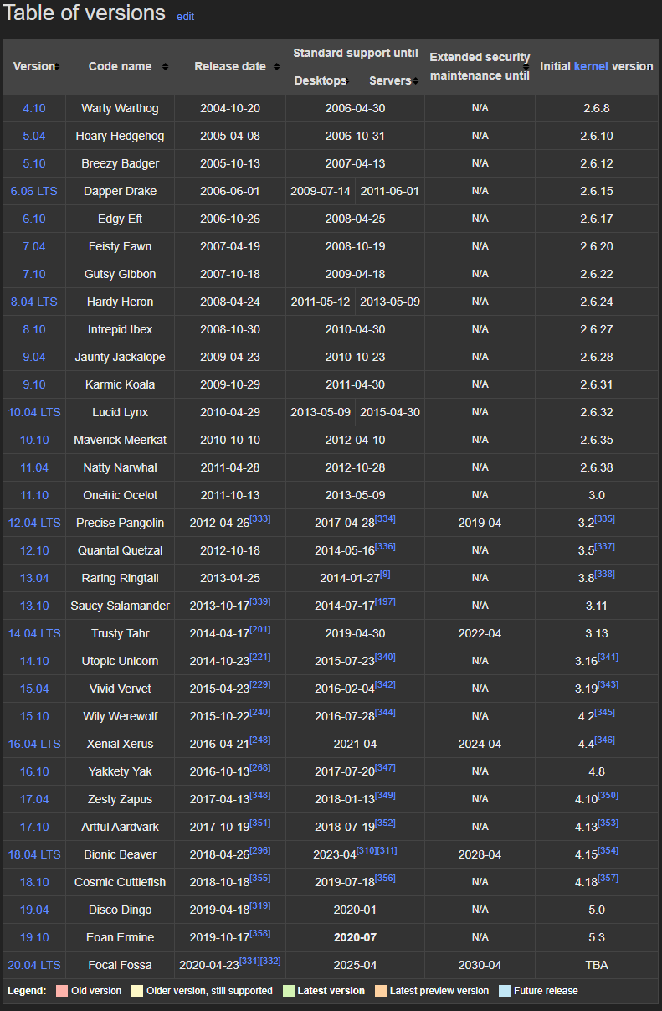Click the pink Old version legend swatch
Viewport: 662px width, 1011px height.
tap(61, 991)
